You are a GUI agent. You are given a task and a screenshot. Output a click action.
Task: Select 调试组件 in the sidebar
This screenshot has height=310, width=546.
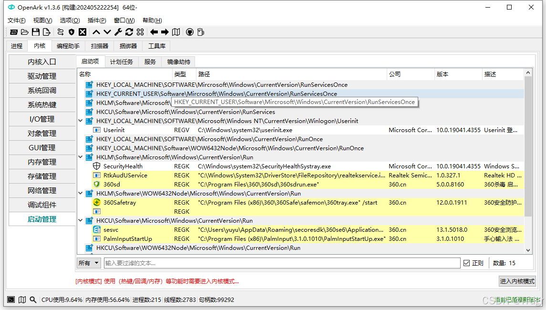tap(42, 205)
